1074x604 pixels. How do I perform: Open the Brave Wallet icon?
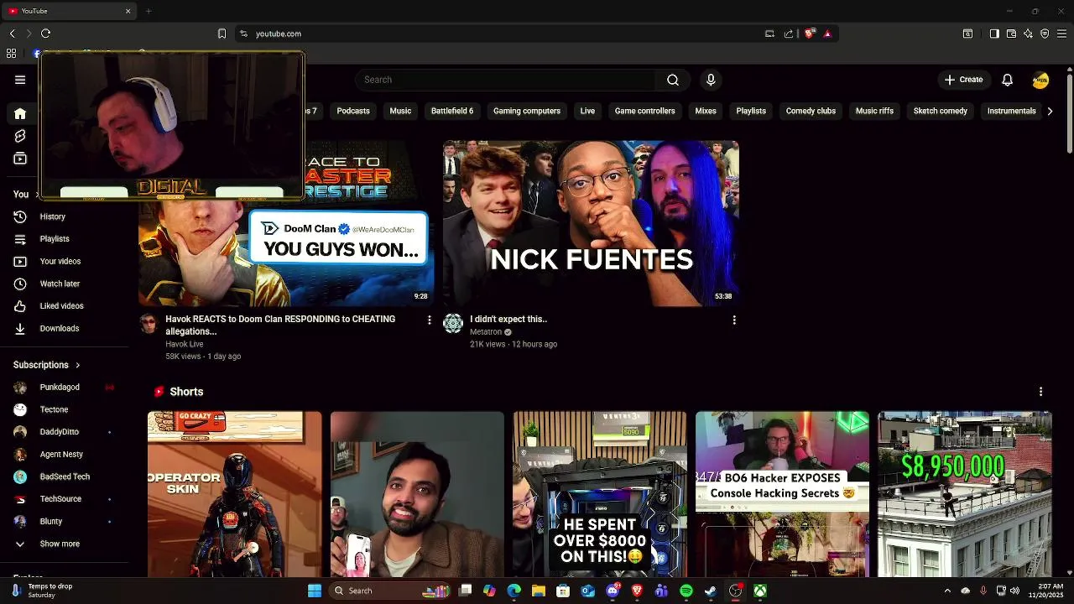(1011, 34)
